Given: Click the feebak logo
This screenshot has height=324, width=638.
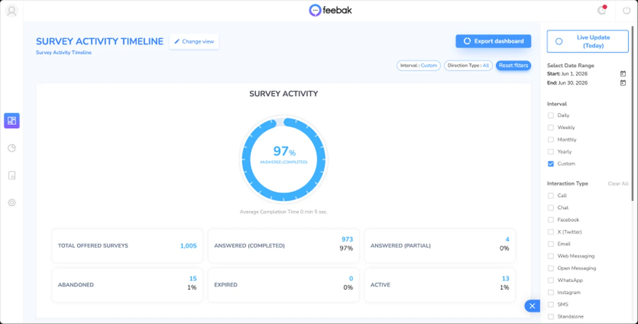Looking at the screenshot, I should (330, 10).
